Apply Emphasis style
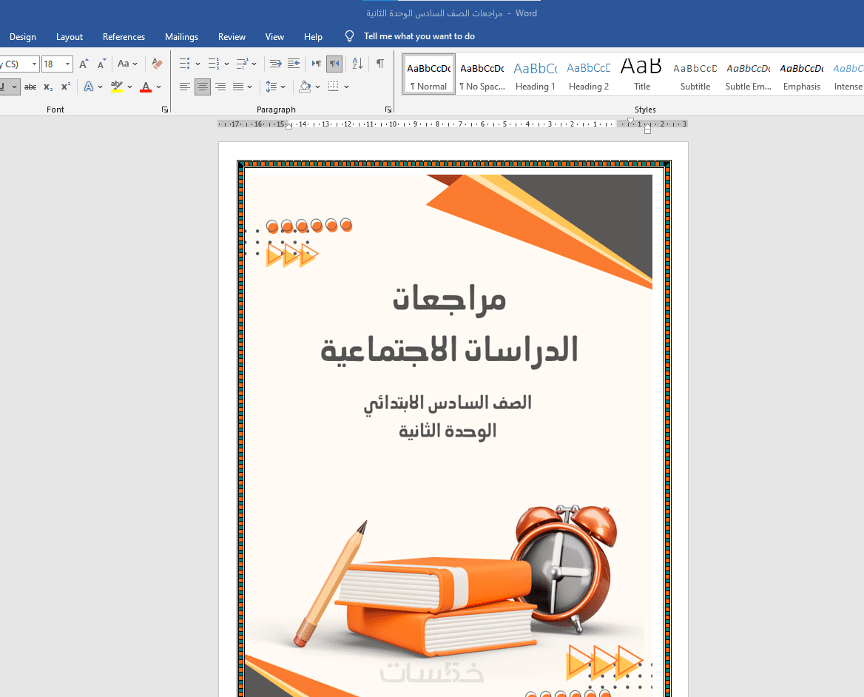The width and height of the screenshot is (864, 697). (x=802, y=75)
